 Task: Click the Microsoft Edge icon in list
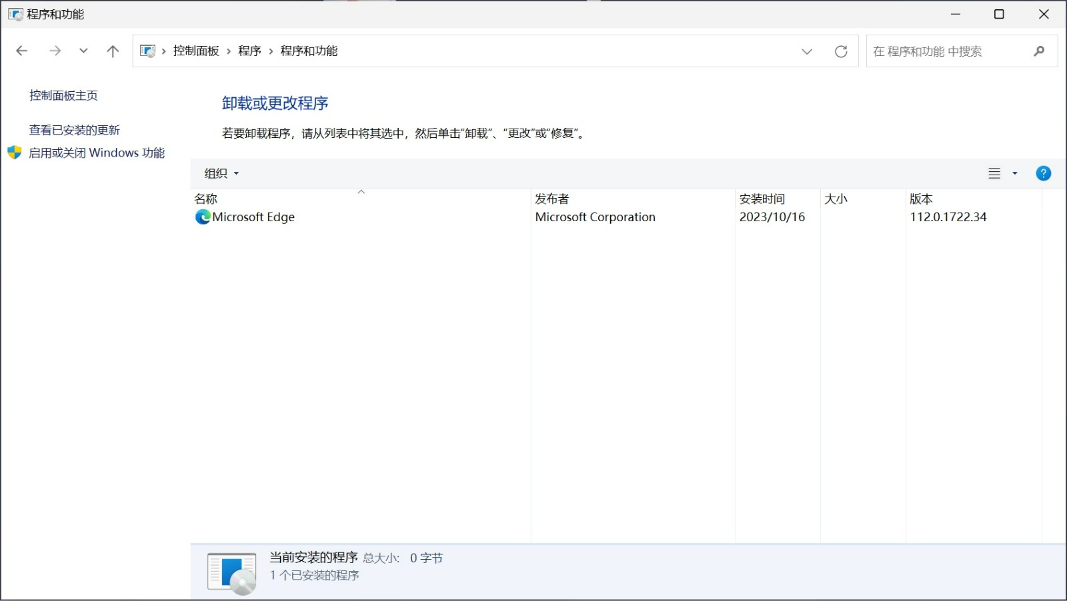coord(203,217)
